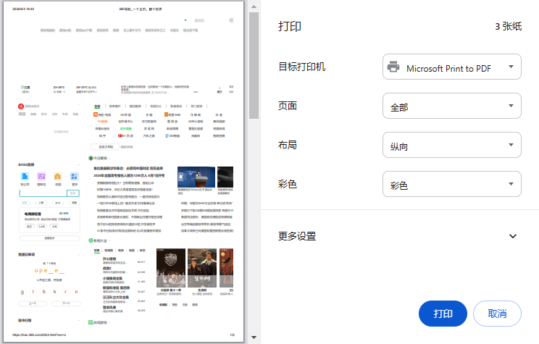Click the chevron arrow next to 更多设置
Image resolution: width=539 pixels, height=344 pixels.
coord(512,236)
